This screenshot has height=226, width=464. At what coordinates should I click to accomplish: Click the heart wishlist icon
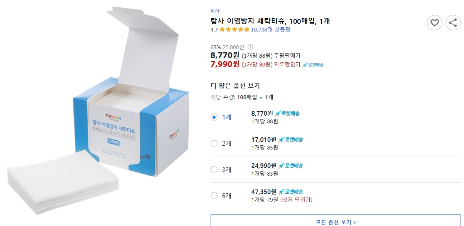pyautogui.click(x=435, y=23)
